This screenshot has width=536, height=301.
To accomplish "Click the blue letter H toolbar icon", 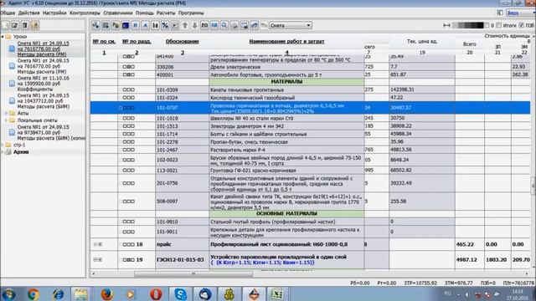I will coord(136,25).
